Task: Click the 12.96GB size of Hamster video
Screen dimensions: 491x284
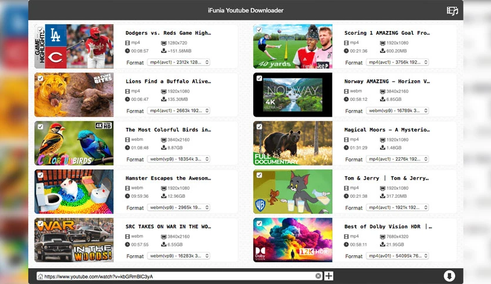Action: coord(176,196)
